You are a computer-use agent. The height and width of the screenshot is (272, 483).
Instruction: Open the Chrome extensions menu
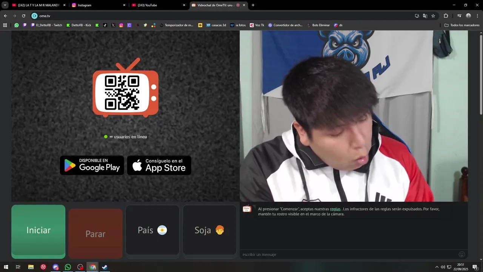[446, 16]
